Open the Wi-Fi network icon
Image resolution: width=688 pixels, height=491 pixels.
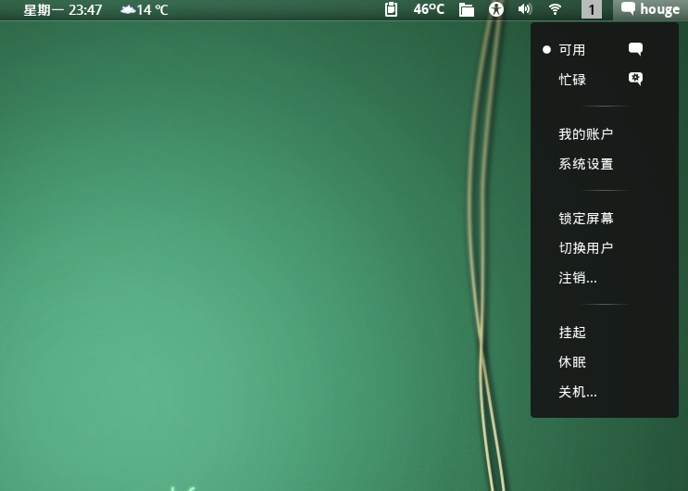(555, 9)
